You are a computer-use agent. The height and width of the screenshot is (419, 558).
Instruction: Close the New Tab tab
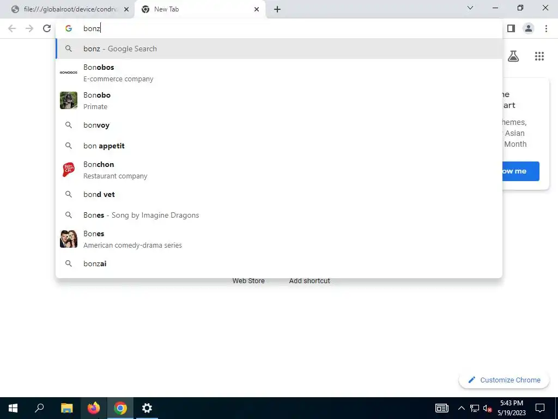coord(257,9)
